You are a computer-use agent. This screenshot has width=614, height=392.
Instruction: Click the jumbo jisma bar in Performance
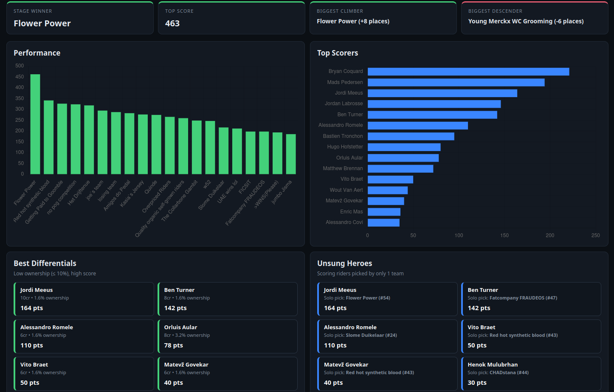[x=291, y=154]
